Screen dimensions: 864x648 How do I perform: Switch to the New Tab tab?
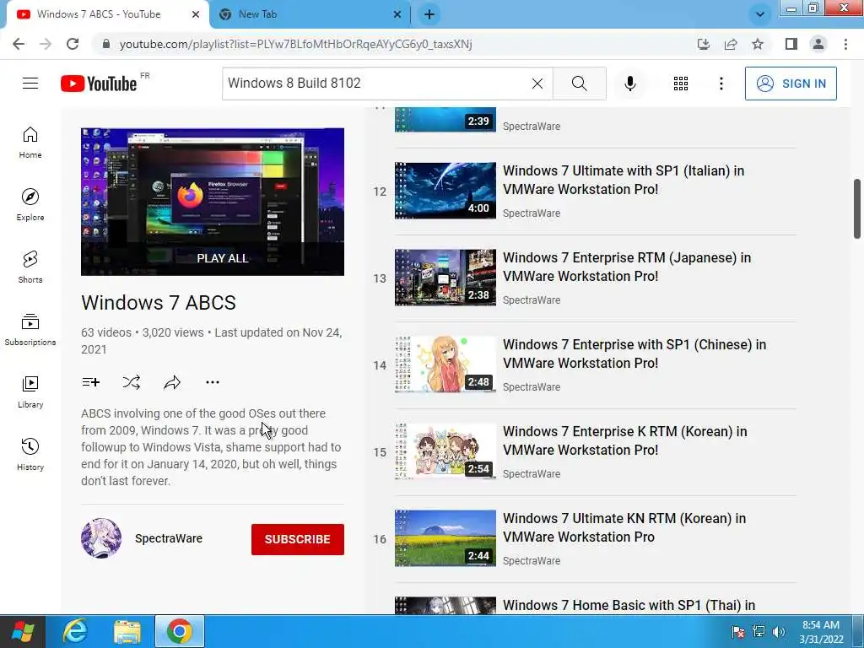(310, 14)
